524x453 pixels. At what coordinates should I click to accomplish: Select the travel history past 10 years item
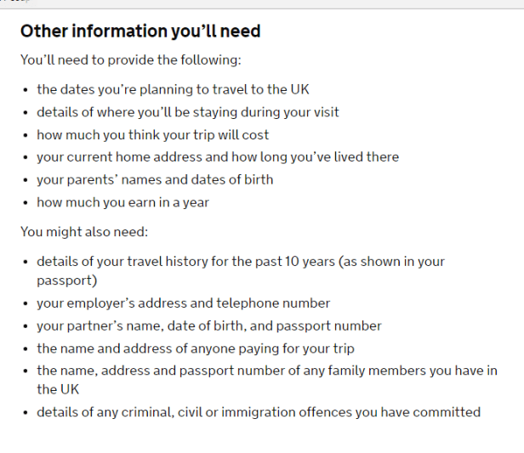(240, 262)
